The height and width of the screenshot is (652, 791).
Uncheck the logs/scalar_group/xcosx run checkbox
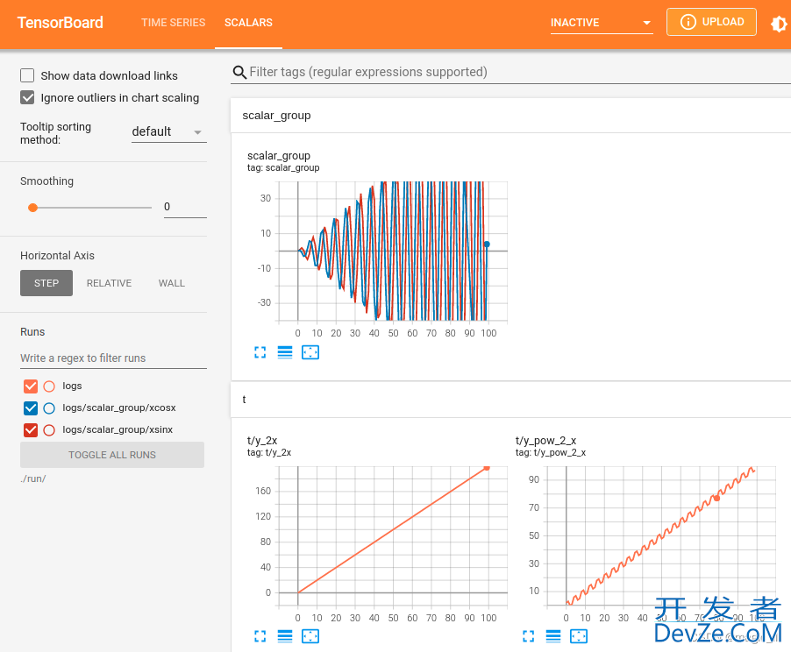pos(31,408)
